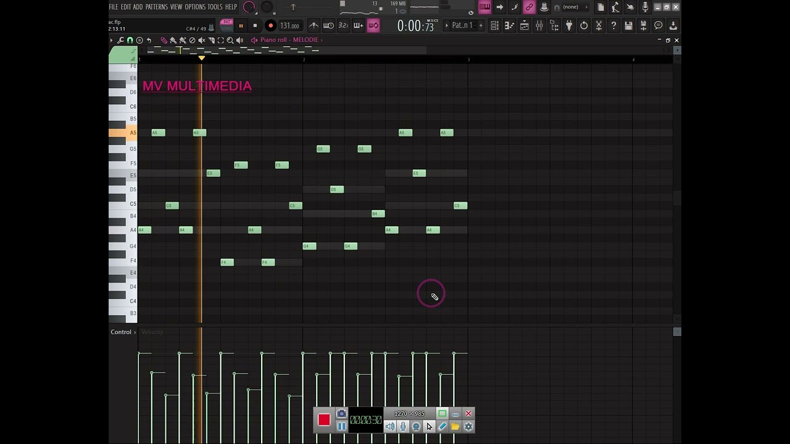Open the question mark help icon

(x=613, y=25)
